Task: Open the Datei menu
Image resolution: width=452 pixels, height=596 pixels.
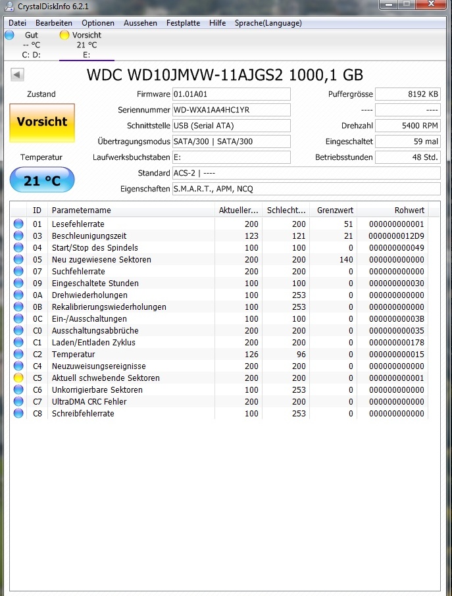Action: tap(18, 23)
